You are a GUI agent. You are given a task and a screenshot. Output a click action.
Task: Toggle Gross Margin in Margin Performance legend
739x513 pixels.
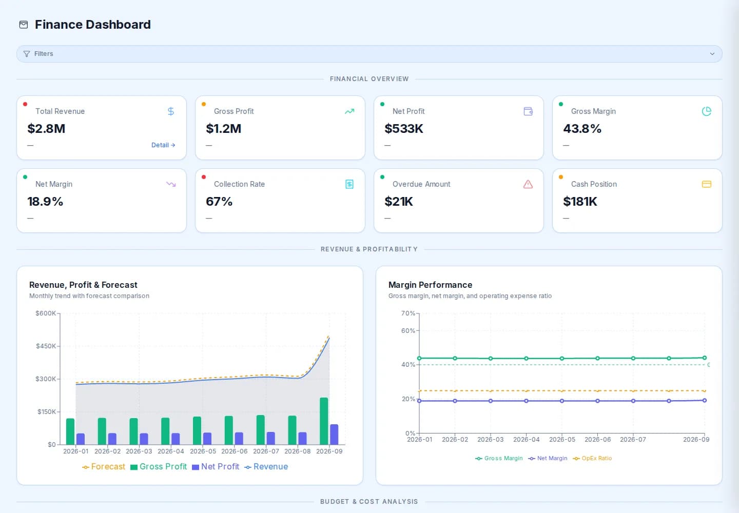pos(499,459)
